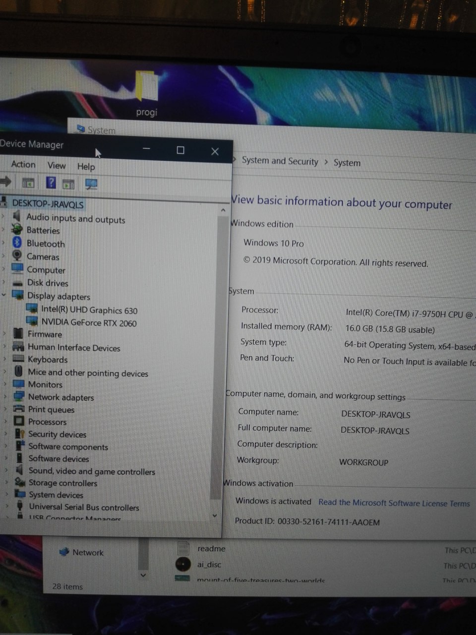Click Scan for hardware changes monitor icon
This screenshot has height=635, width=476.
91,184
